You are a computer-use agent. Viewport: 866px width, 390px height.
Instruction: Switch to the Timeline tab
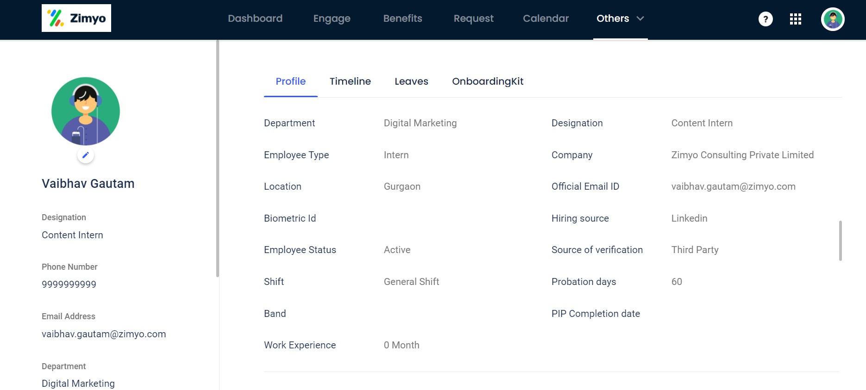(350, 81)
